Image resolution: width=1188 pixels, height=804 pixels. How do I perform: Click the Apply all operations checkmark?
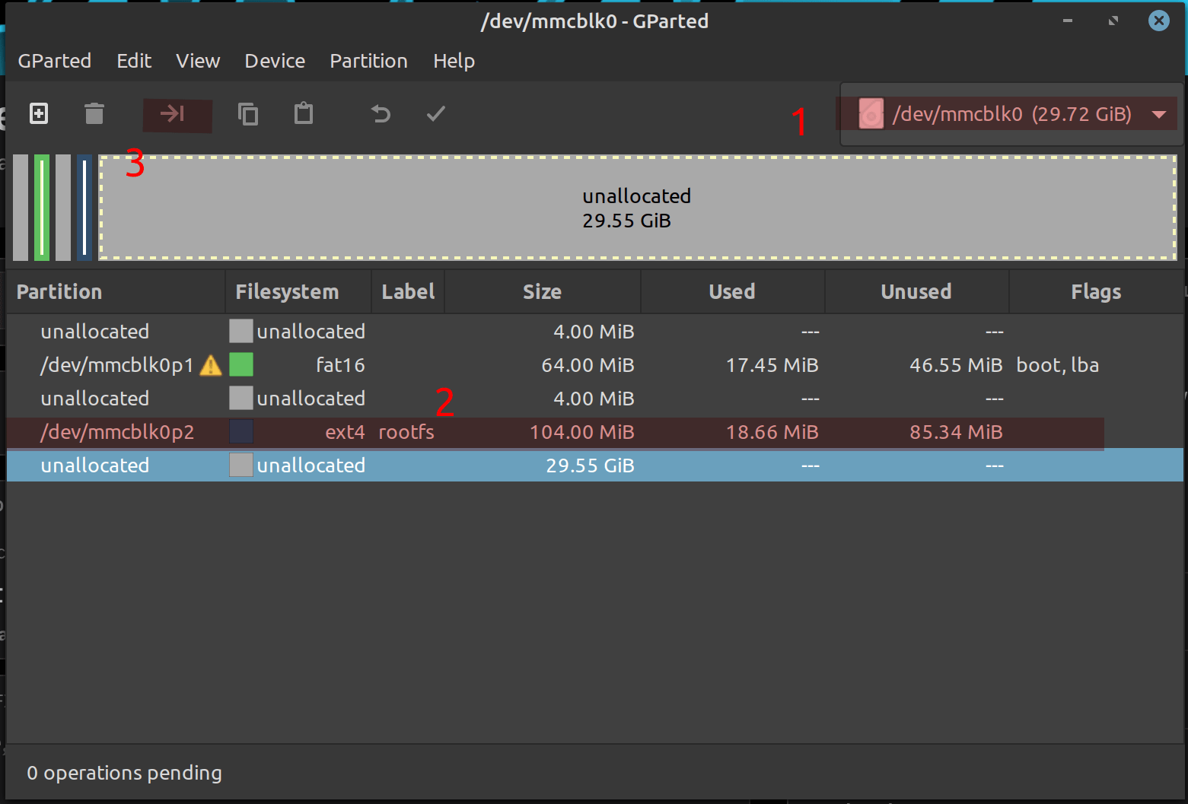tap(436, 114)
